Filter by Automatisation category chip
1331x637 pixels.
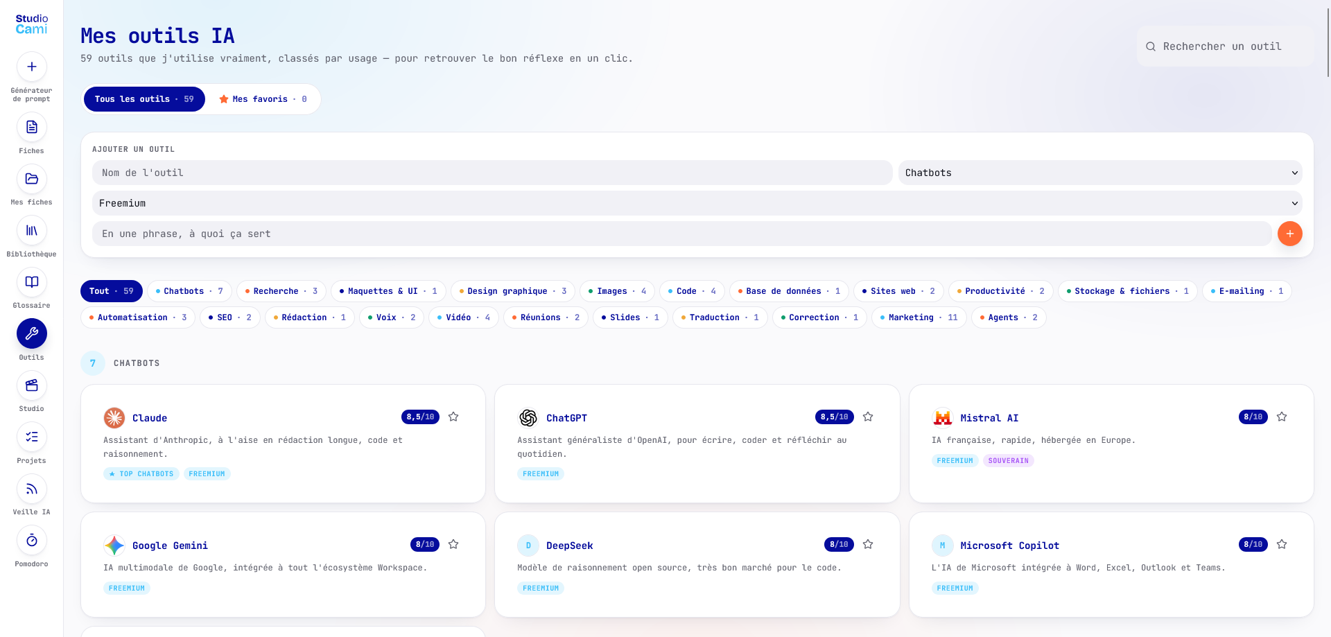tap(138, 317)
